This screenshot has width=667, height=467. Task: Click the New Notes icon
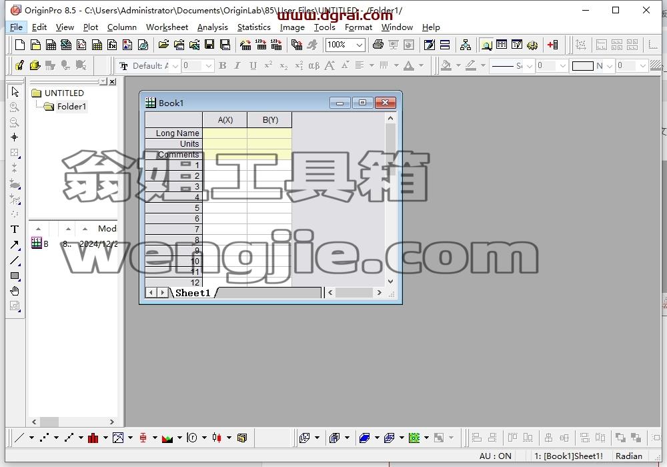143,45
